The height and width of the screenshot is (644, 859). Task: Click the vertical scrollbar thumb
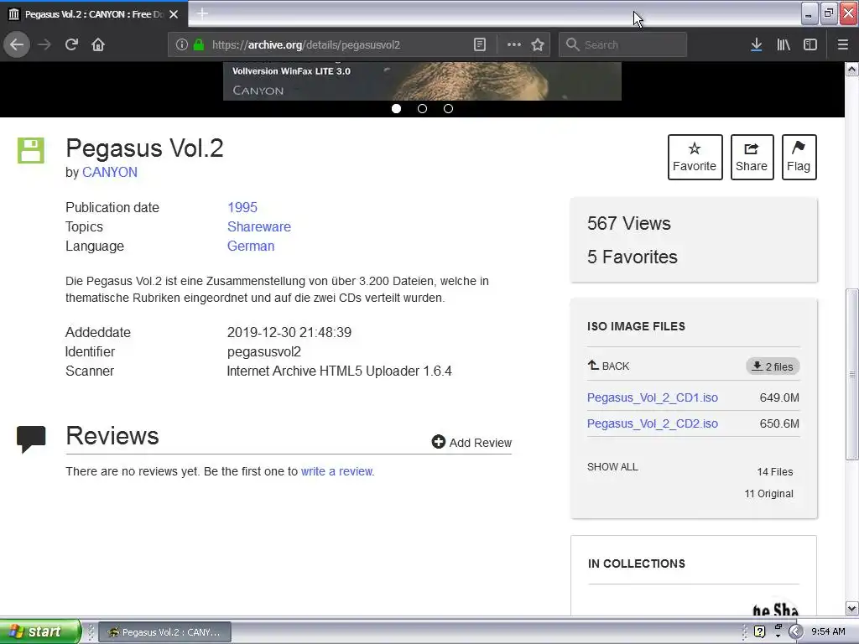852,375
